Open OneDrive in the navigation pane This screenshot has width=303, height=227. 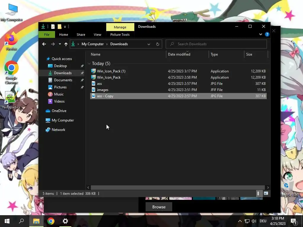pyautogui.click(x=59, y=111)
